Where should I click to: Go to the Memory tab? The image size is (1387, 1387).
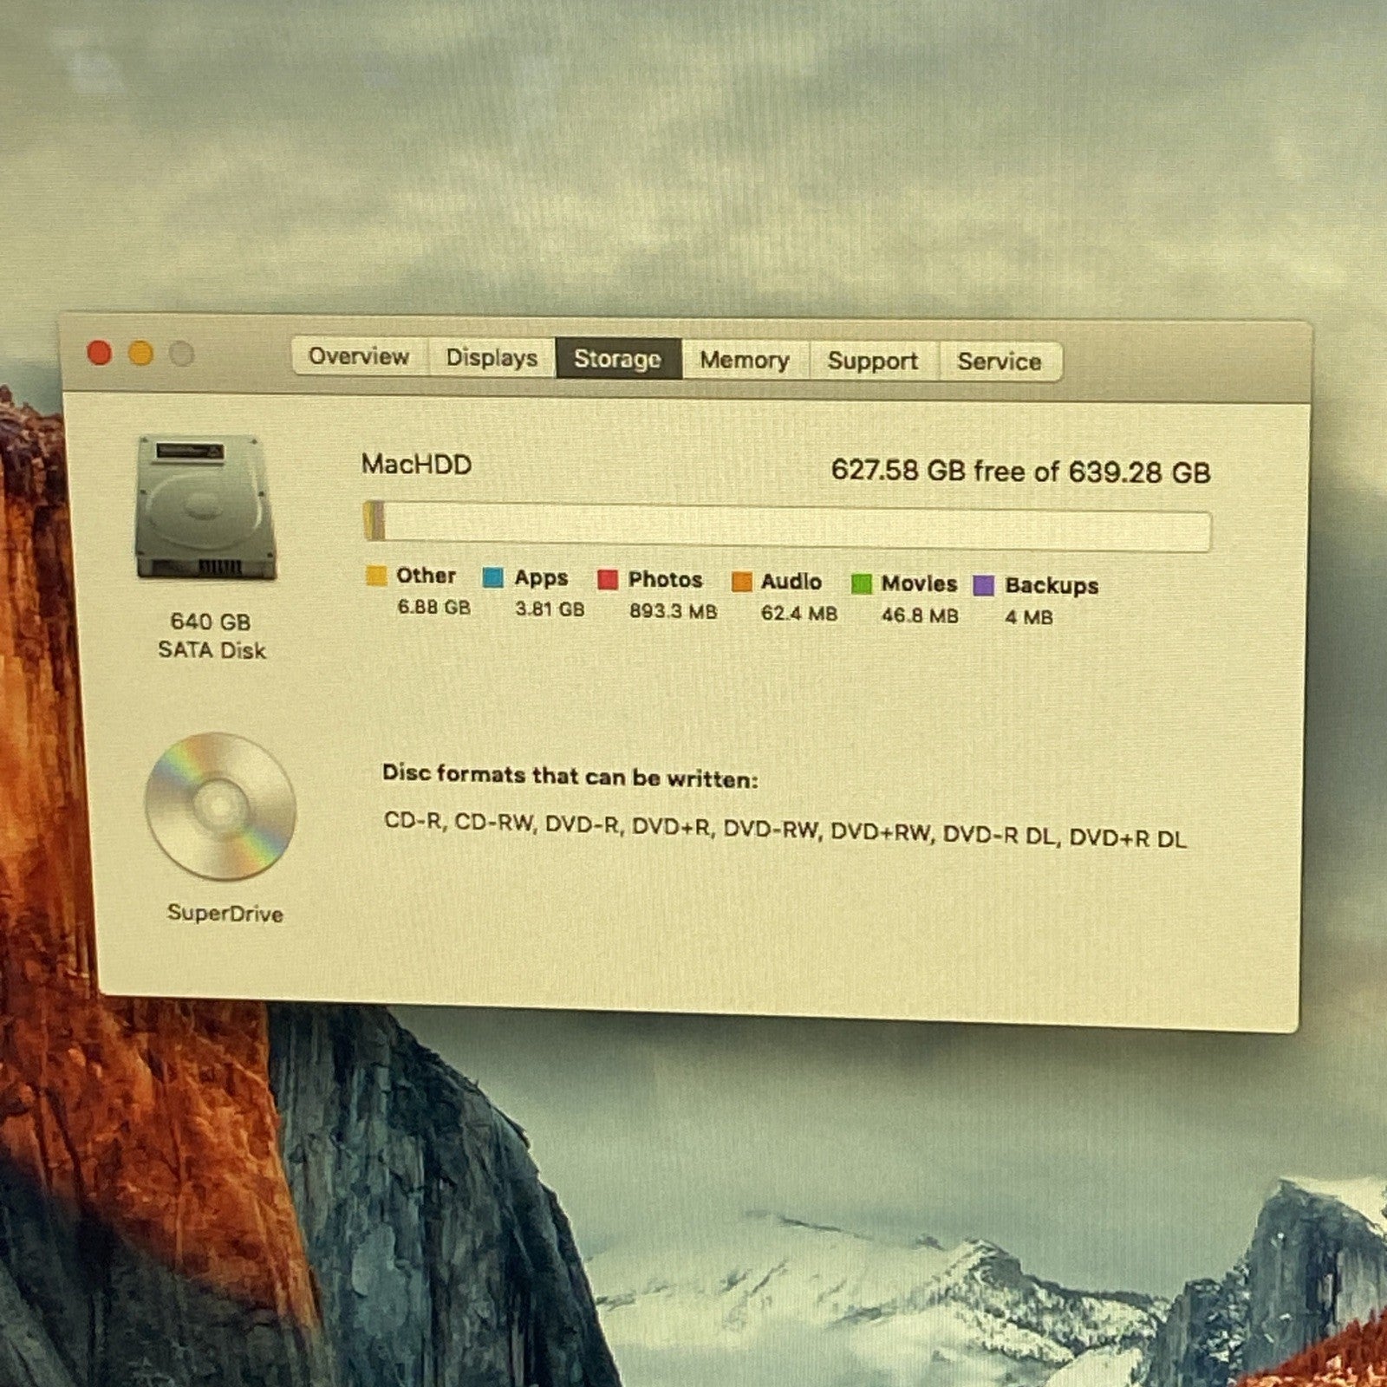click(745, 360)
